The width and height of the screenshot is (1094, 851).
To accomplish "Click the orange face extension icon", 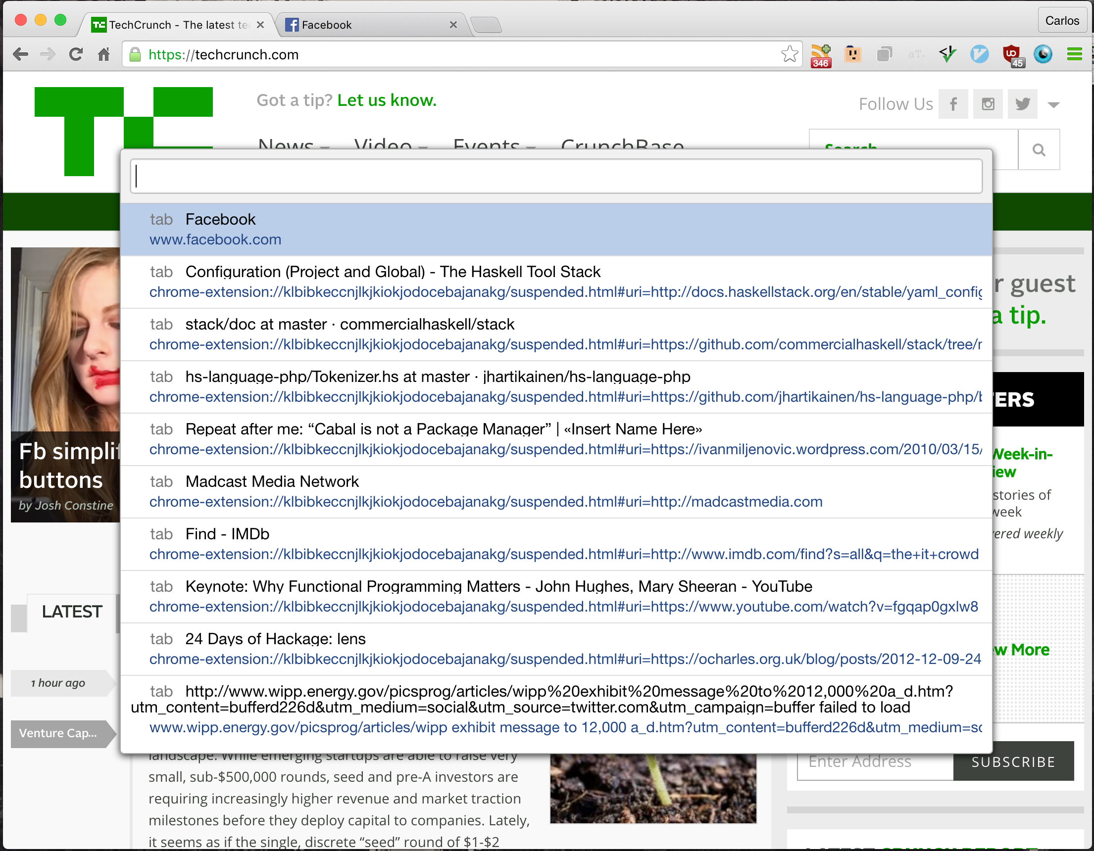I will pyautogui.click(x=852, y=54).
